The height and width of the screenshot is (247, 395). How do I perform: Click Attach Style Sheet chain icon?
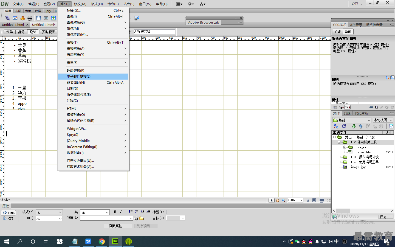point(371,107)
